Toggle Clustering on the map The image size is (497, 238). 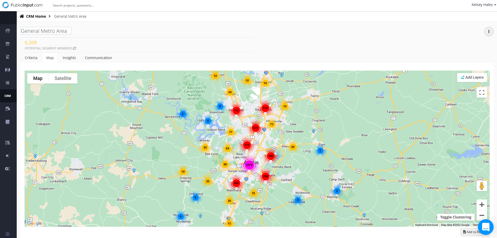[455, 217]
